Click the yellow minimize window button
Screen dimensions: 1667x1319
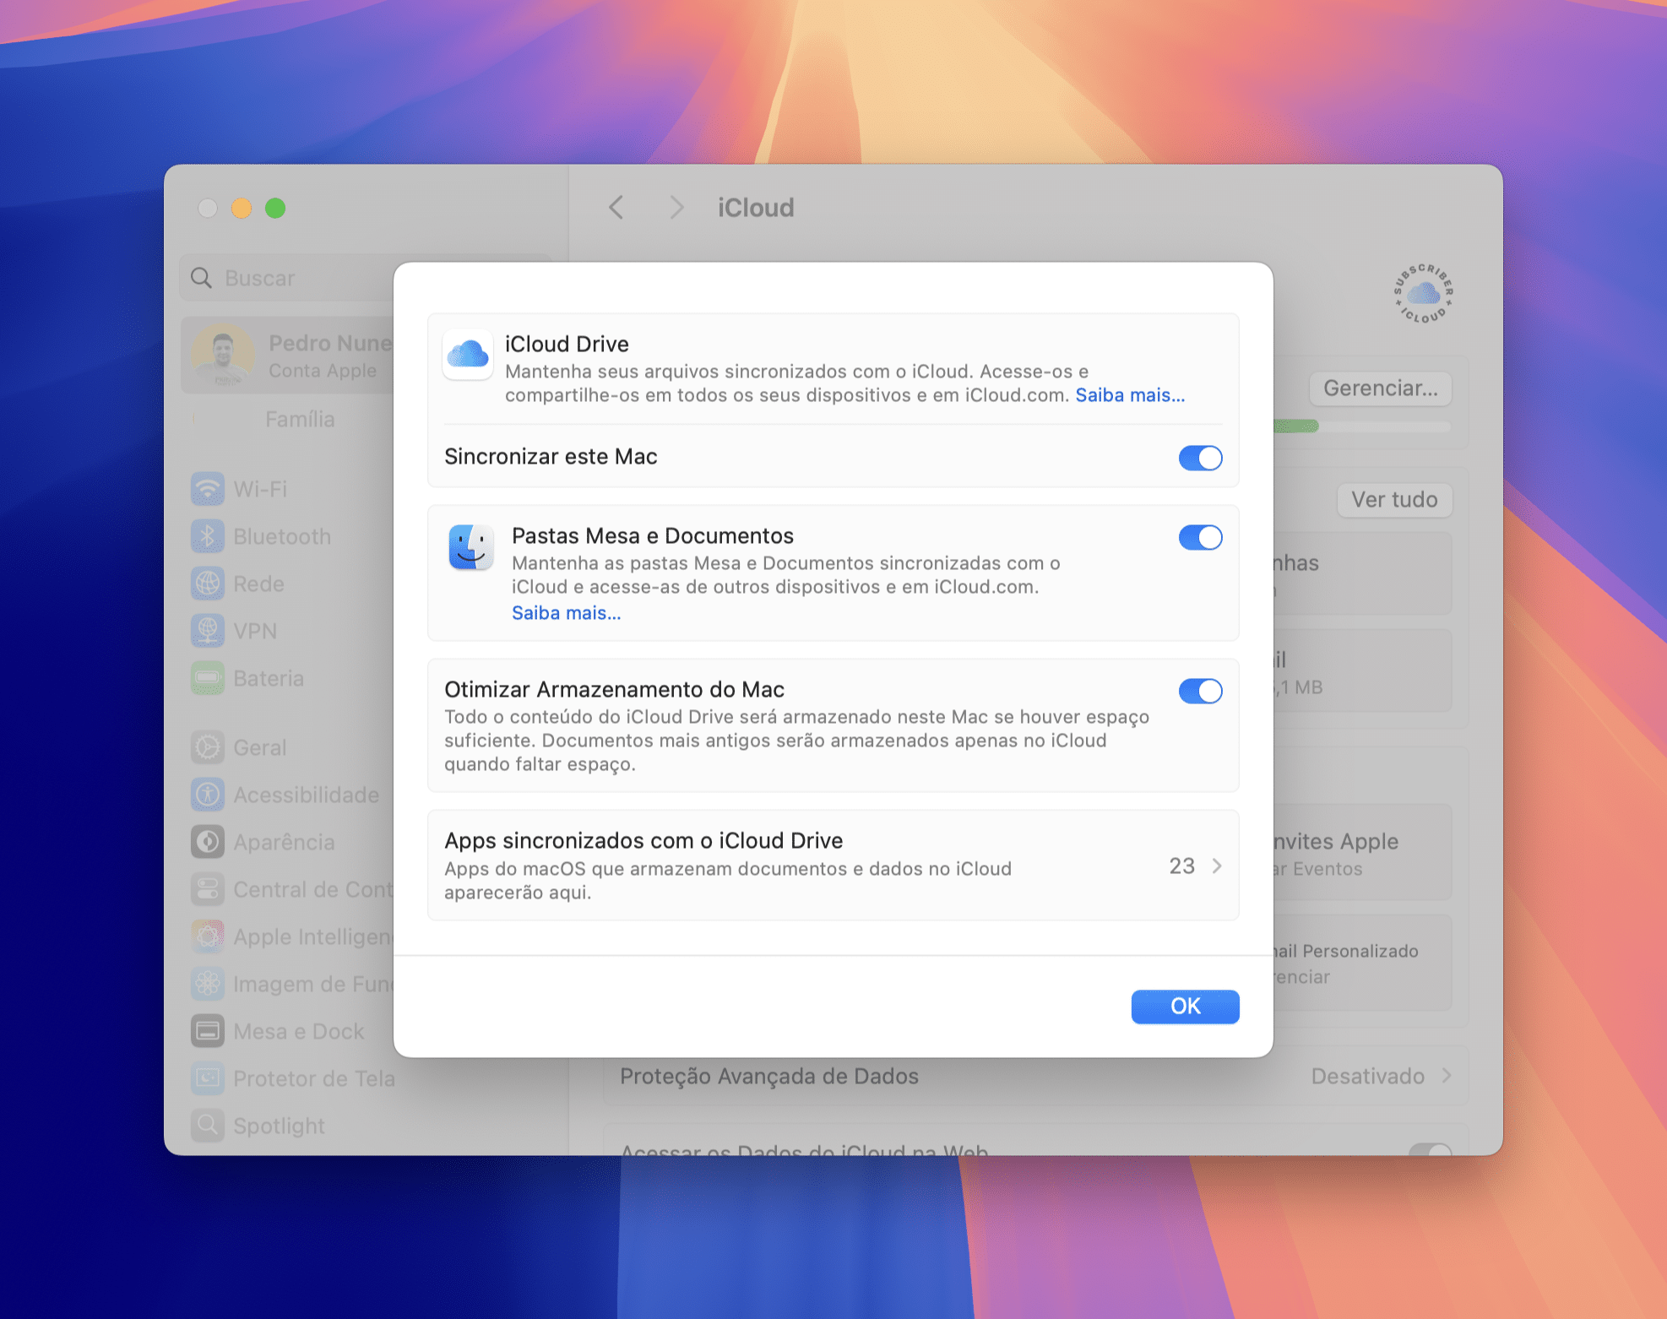[x=242, y=208]
